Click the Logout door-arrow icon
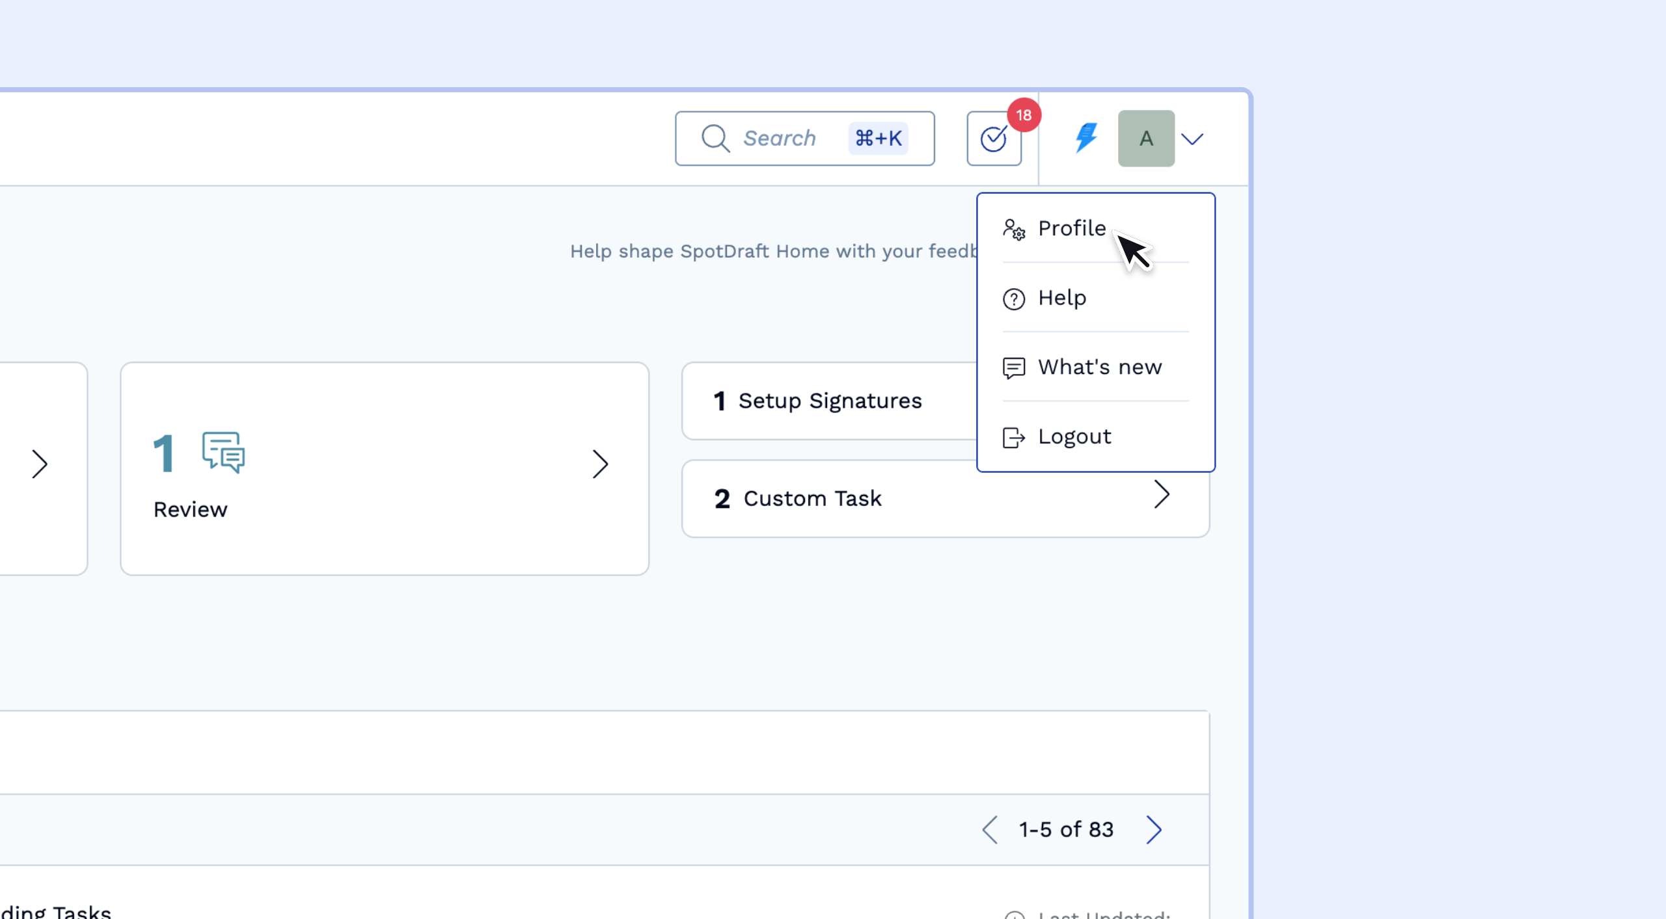Viewport: 1666px width, 919px height. (x=1014, y=437)
